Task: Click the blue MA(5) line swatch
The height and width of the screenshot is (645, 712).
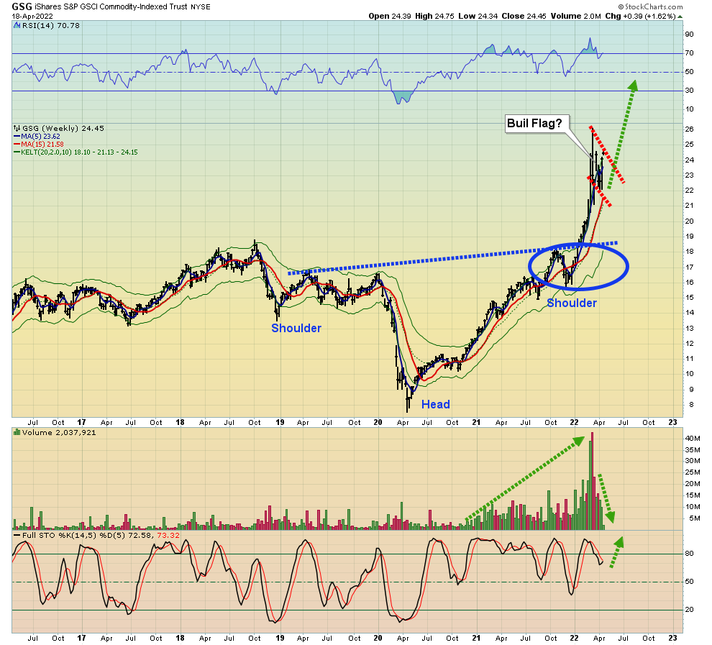Action: click(17, 137)
